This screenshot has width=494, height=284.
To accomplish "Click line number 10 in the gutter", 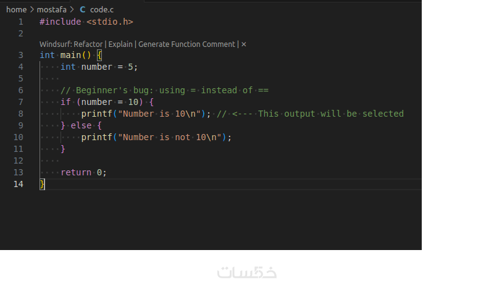I will tap(19, 138).
